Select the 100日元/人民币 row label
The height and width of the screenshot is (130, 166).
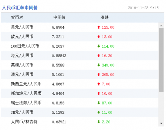[x=25, y=46]
